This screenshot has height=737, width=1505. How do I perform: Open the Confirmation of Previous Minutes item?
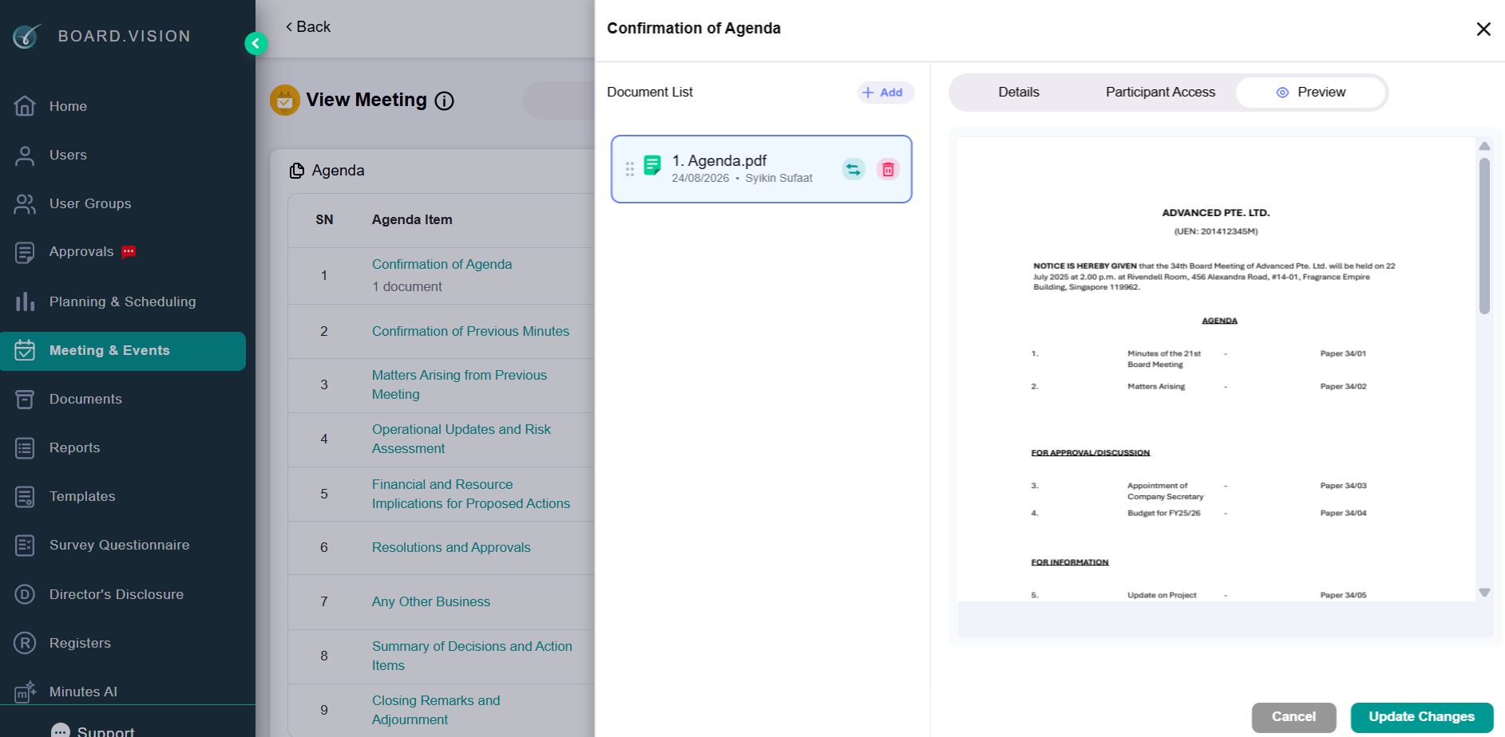[470, 331]
